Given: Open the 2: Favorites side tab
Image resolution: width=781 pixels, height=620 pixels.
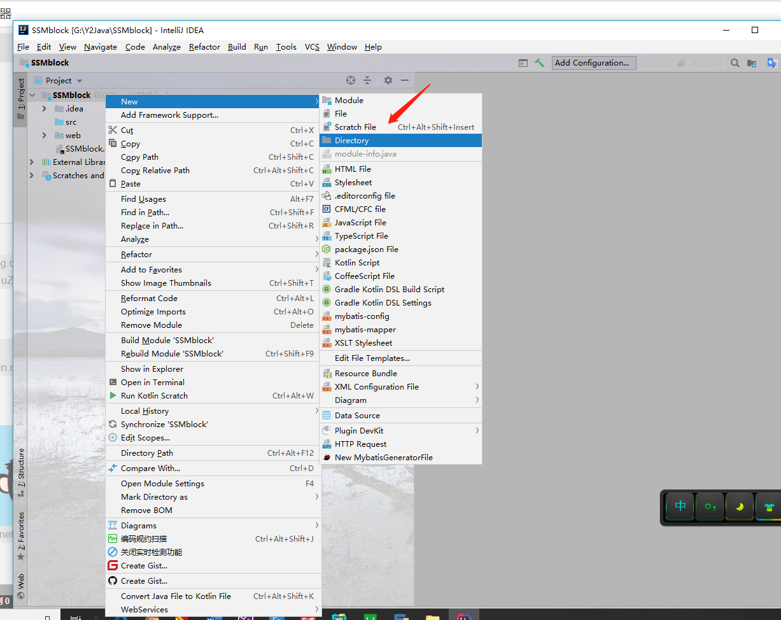Looking at the screenshot, I should [20, 536].
